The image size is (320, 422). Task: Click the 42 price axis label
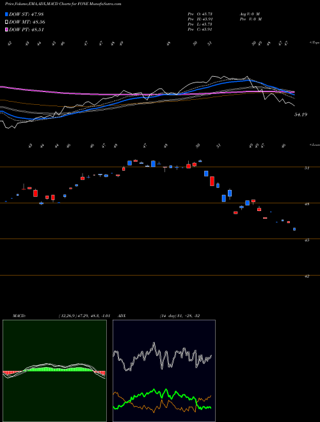pyautogui.click(x=307, y=276)
